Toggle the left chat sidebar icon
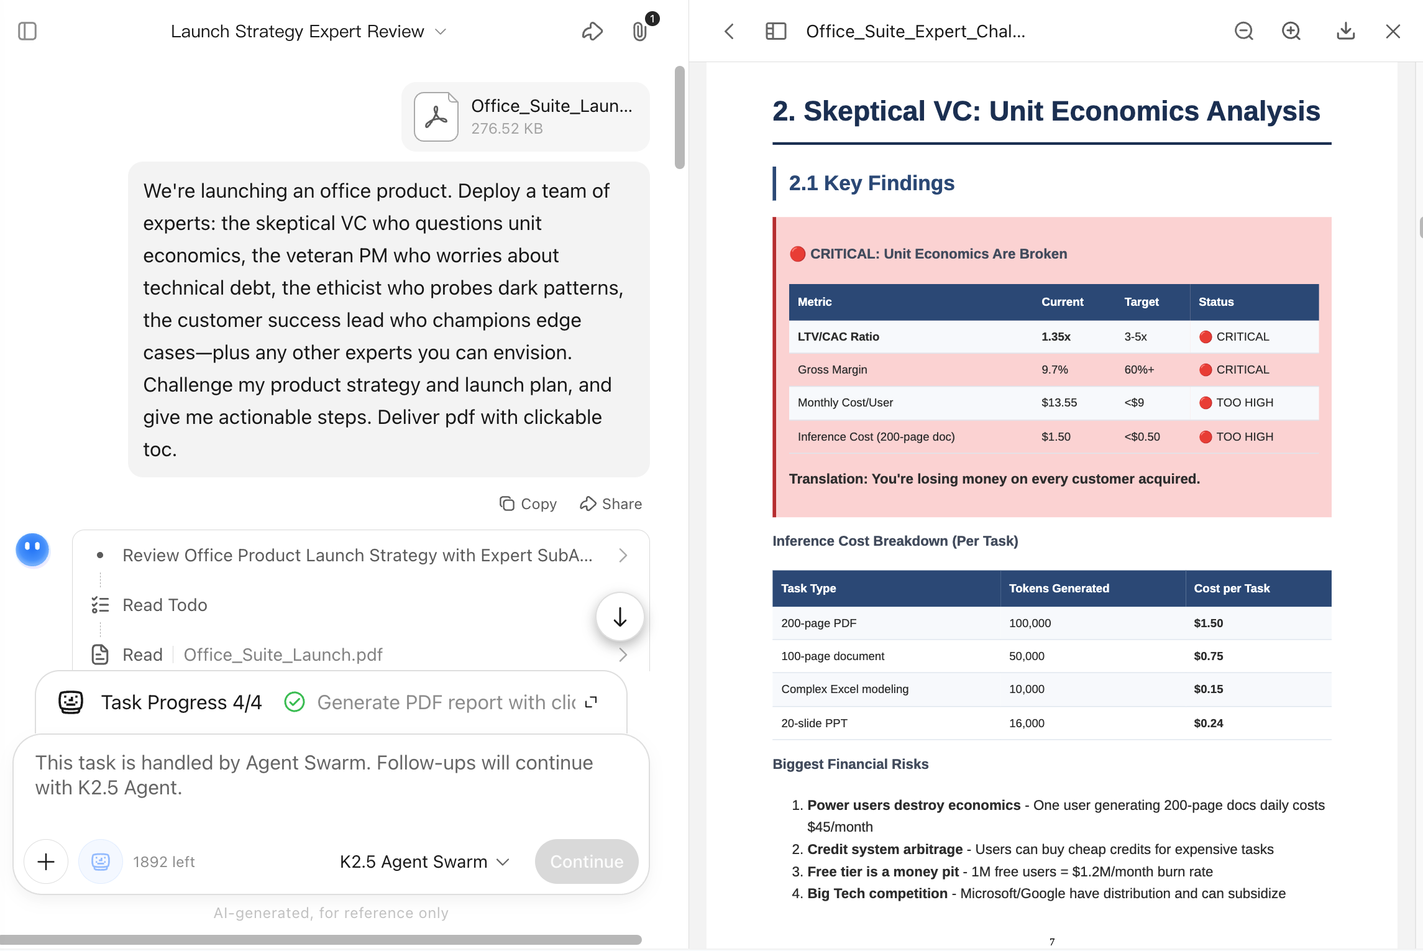This screenshot has width=1423, height=951. [x=27, y=31]
